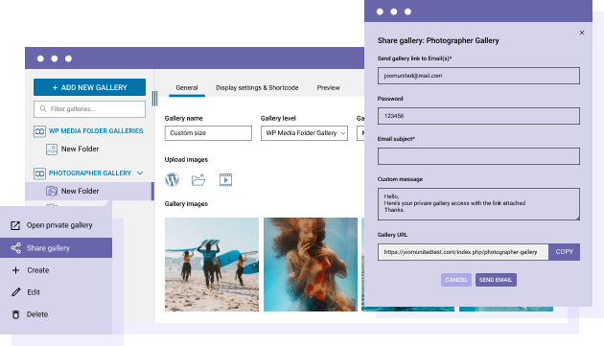Select the surfers on beach thumbnail
Screen dimensions: 604x346
212,265
